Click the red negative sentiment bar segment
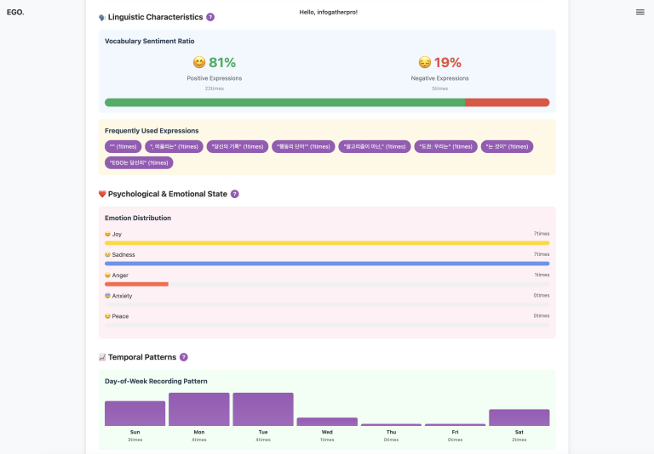The width and height of the screenshot is (654, 454). (x=507, y=102)
